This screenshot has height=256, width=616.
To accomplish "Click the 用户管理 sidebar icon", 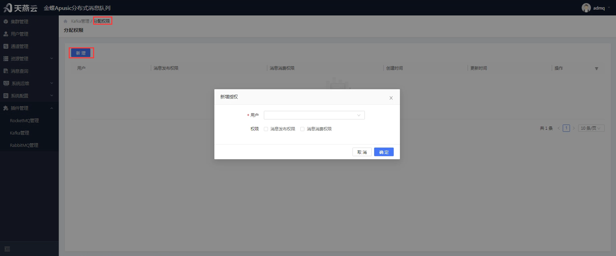I will coord(6,34).
